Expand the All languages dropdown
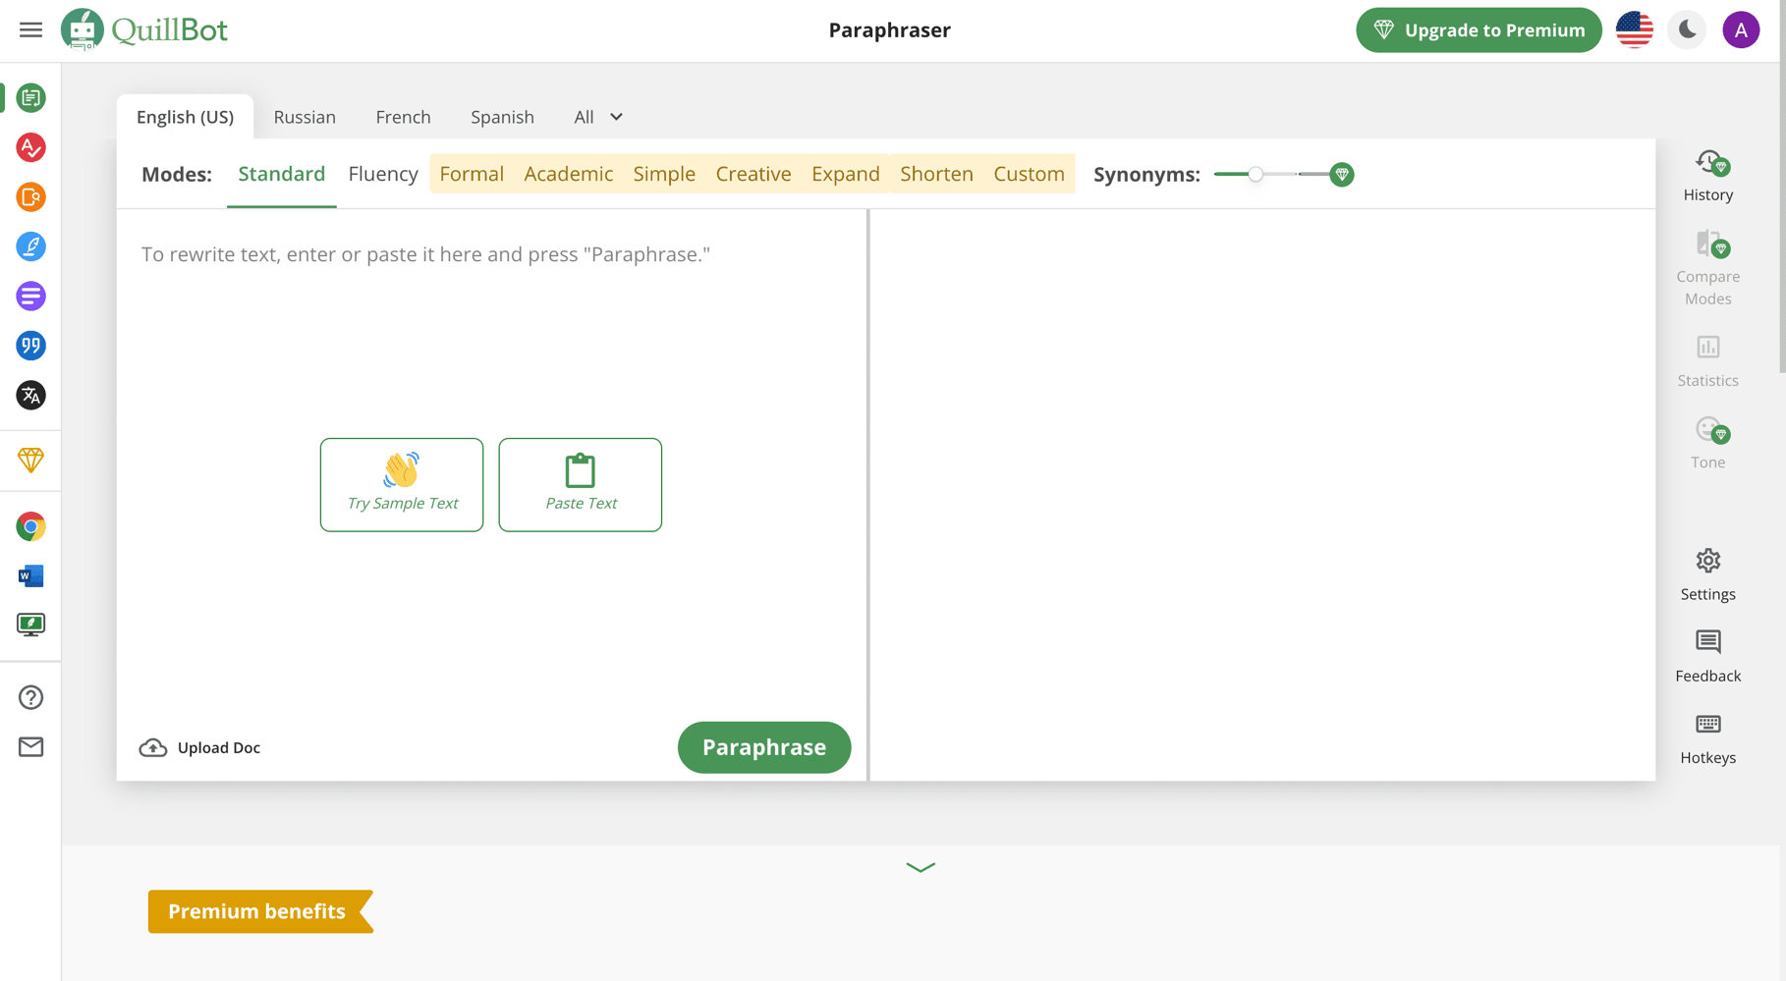The height and width of the screenshot is (981, 1786). (x=597, y=117)
